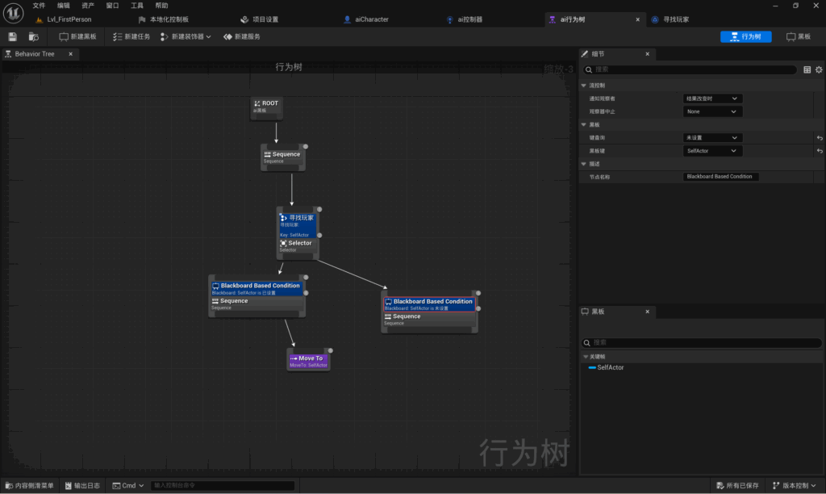
Task: Reset 黑板键 to its default value
Action: pos(820,151)
